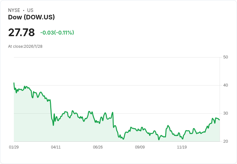Screen dimensions: 237x164
Task: Click the NYSE exchange label
Action: point(14,10)
